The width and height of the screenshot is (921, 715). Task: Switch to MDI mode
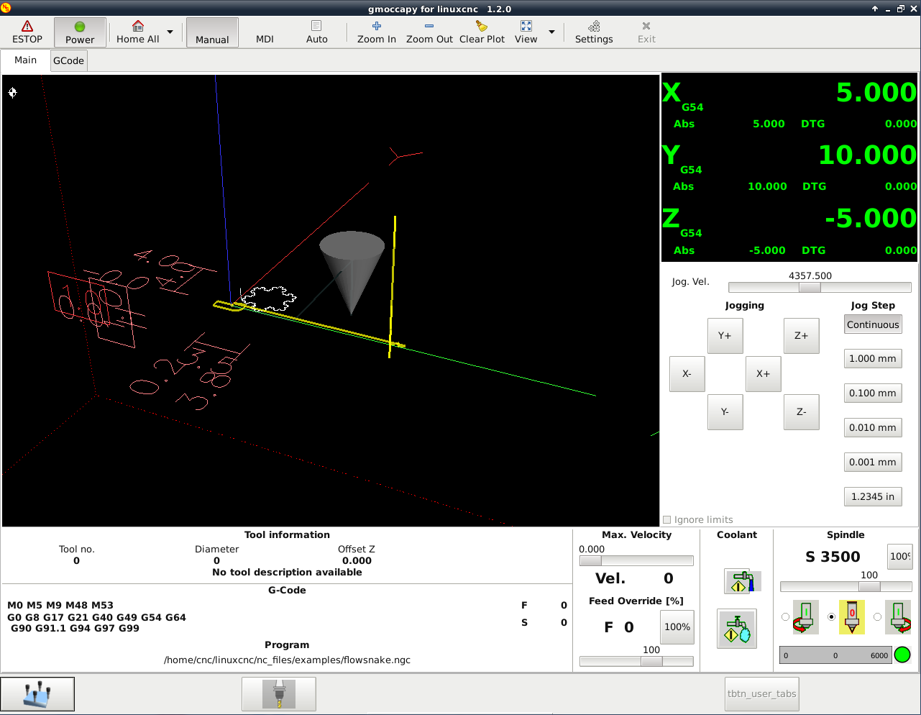click(x=265, y=32)
